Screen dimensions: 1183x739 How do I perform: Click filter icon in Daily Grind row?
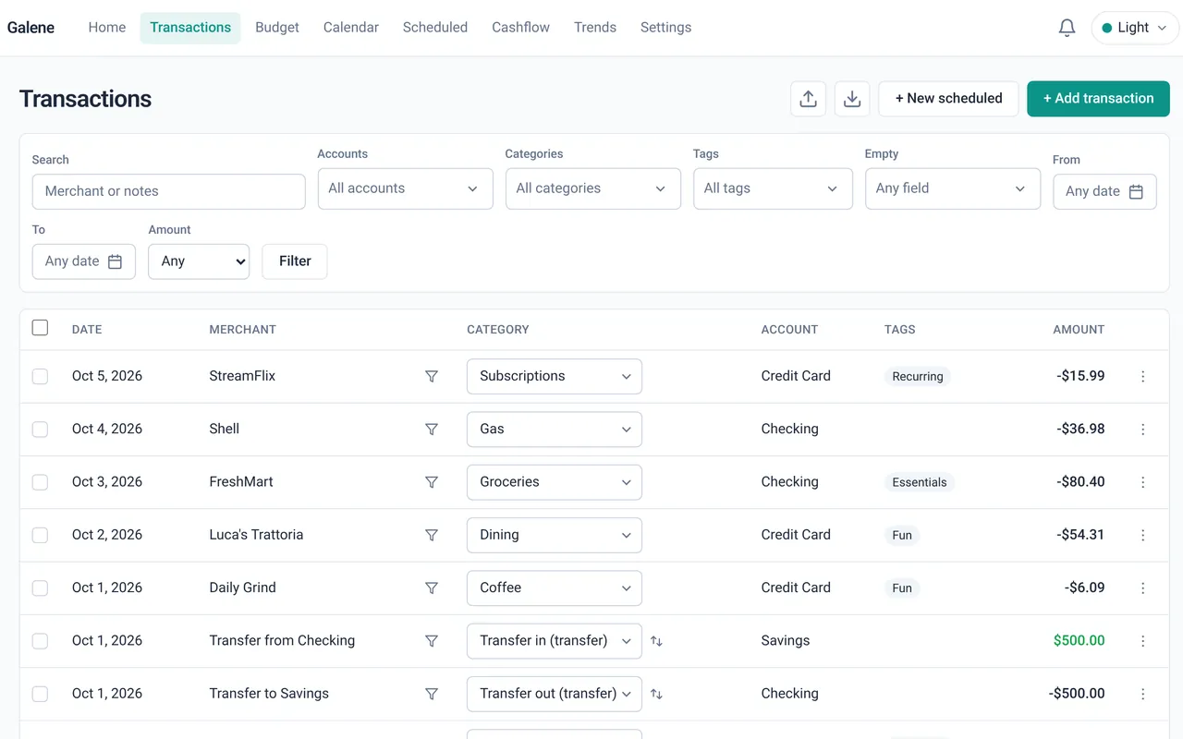(x=432, y=588)
